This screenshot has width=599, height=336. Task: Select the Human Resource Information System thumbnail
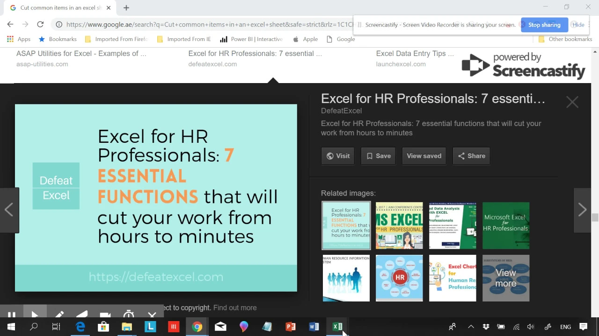click(x=346, y=278)
